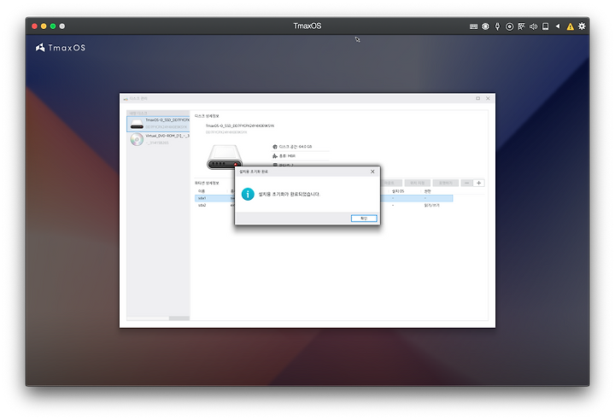Image resolution: width=615 pixels, height=420 pixels.
Task: Collapse the VM toolbar with left arrow
Action: pos(558,26)
